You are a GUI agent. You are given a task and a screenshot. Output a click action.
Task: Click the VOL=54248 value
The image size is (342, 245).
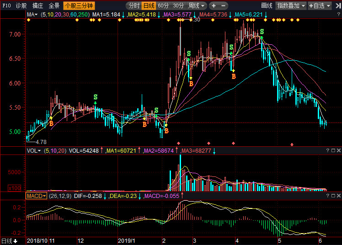pos(84,151)
